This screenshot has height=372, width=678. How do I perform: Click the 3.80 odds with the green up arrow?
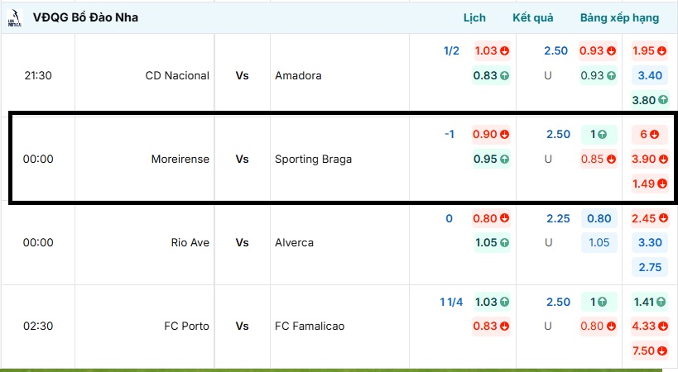[x=650, y=100]
